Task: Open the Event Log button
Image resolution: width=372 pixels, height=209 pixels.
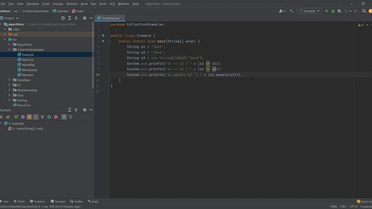Action: (x=364, y=201)
